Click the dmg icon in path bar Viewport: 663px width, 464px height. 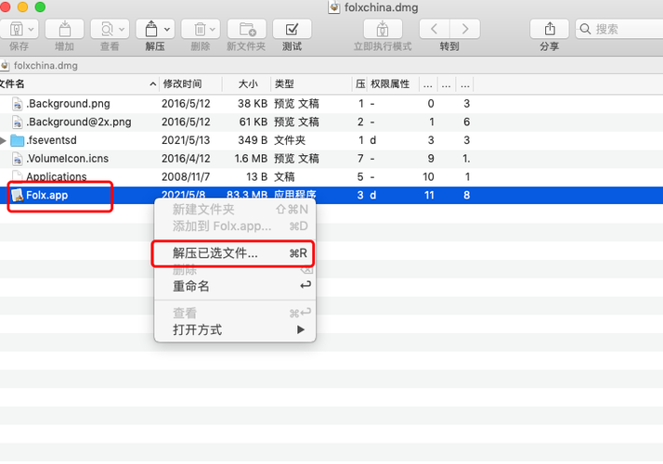pyautogui.click(x=5, y=66)
